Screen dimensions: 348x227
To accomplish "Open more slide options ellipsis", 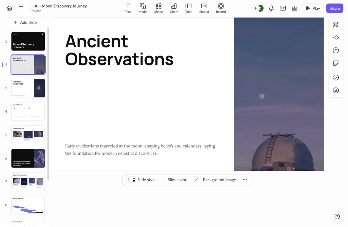I will [245, 180].
